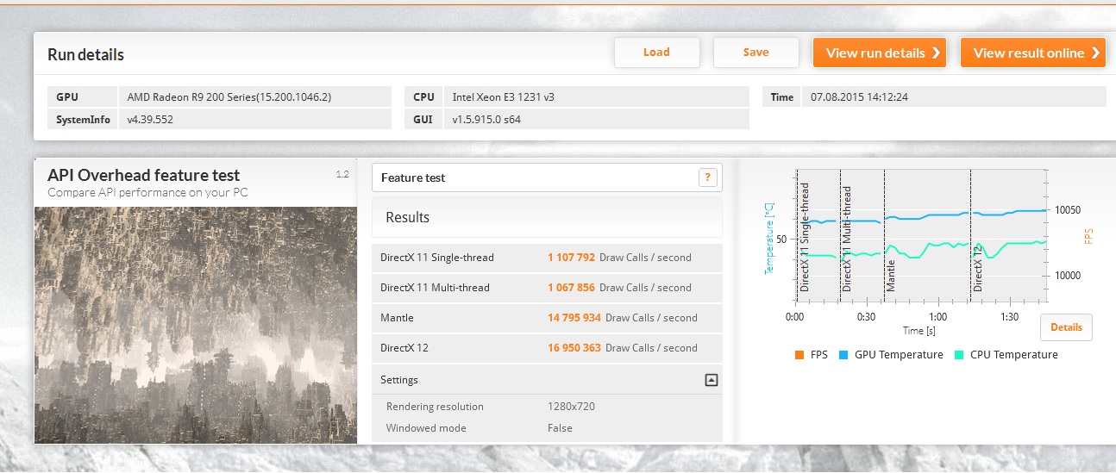The width and height of the screenshot is (1116, 473).
Task: Toggle the CPU Temperature legend swatch
Action: coord(958,355)
